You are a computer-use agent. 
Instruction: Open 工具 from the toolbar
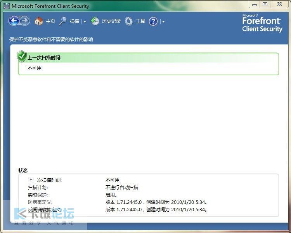pyautogui.click(x=140, y=21)
